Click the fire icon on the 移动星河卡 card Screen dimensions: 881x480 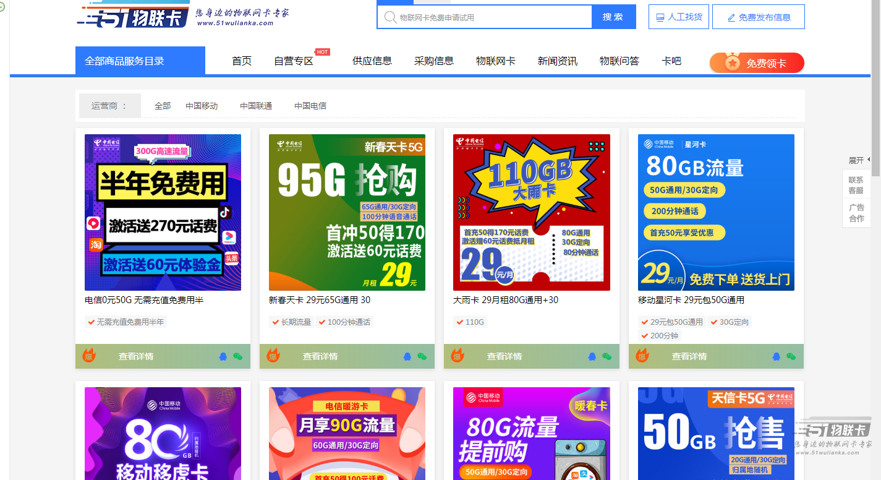642,356
